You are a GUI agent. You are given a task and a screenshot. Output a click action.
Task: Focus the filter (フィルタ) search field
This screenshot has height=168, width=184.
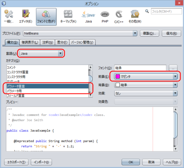coord(166,11)
